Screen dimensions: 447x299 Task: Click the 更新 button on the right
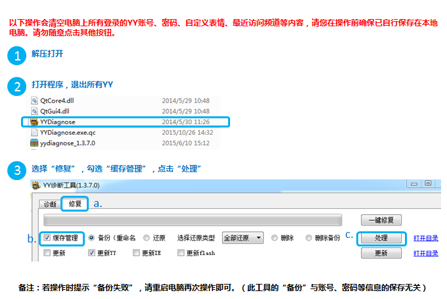pyautogui.click(x=381, y=253)
